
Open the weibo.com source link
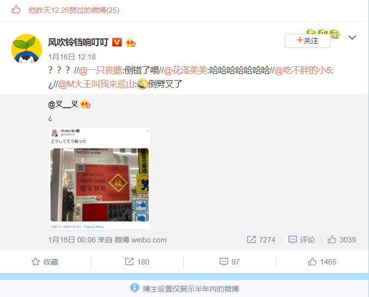tap(149, 240)
